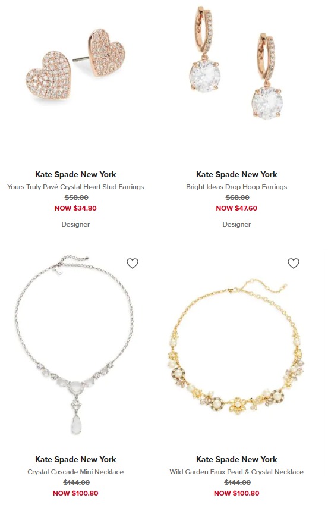
Task: Favorite the Crystal Cascade Mini Necklace heart
Action: point(133,264)
